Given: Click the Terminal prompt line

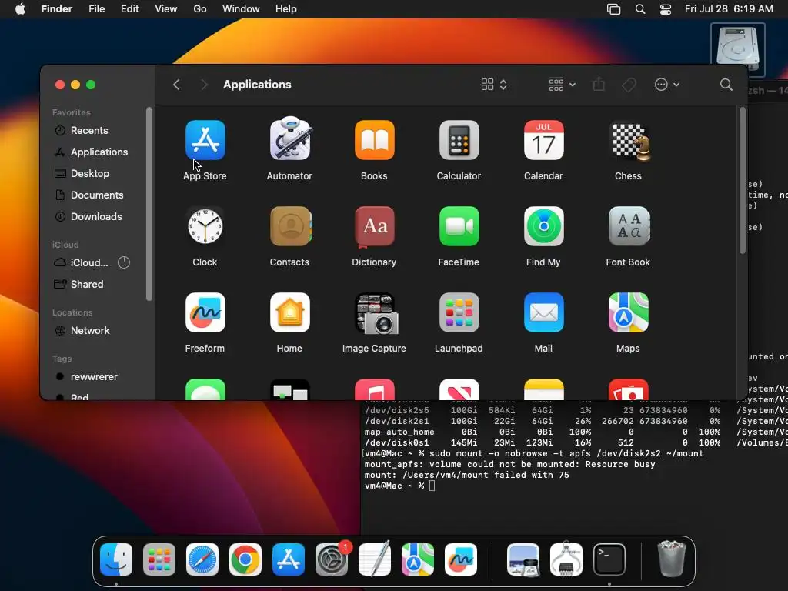Looking at the screenshot, I should pos(400,486).
